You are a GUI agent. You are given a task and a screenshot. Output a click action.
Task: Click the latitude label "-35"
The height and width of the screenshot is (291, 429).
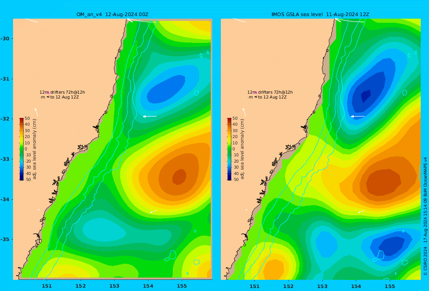pos(5,239)
